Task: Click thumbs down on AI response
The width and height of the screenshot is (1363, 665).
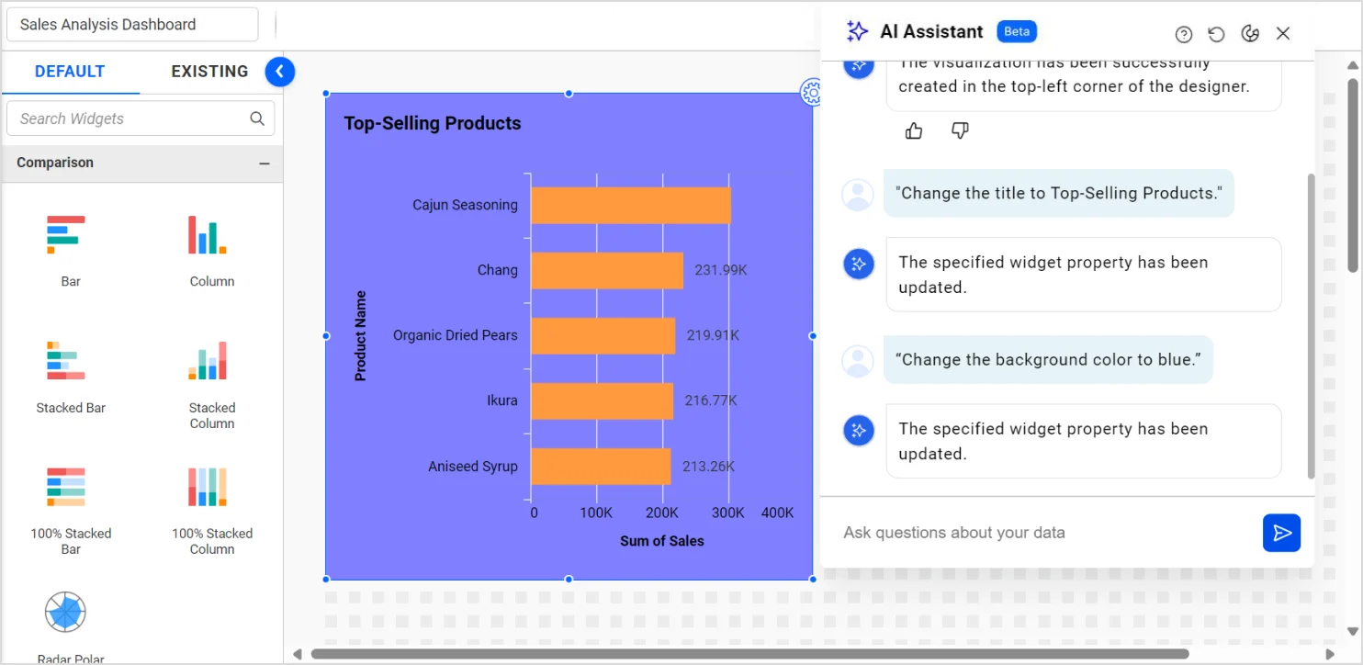Action: [960, 131]
